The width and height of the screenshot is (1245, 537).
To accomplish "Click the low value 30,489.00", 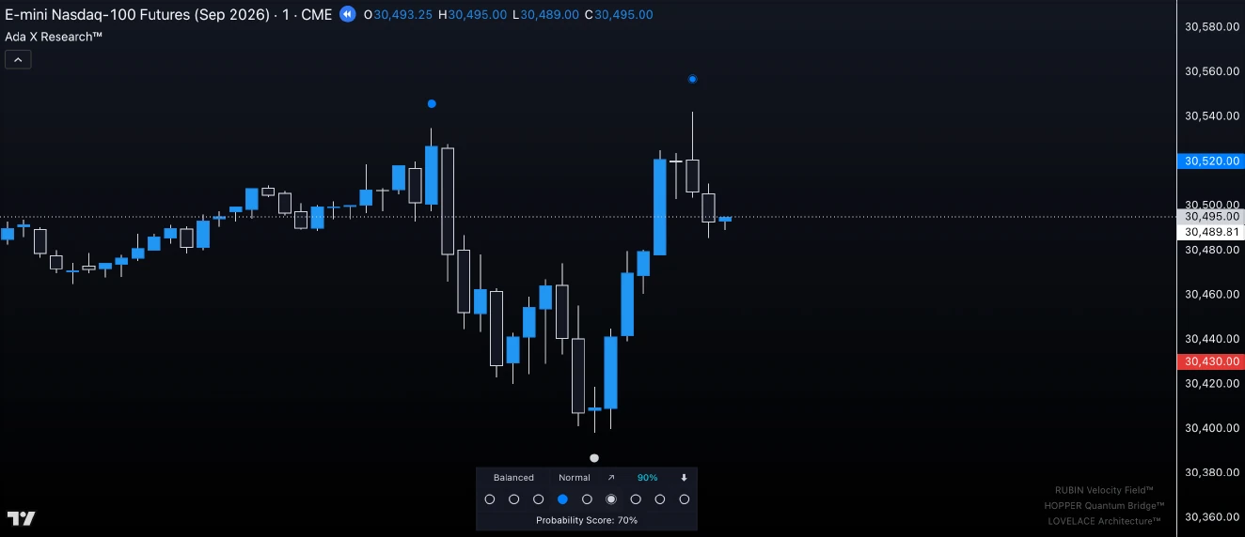I will [549, 15].
